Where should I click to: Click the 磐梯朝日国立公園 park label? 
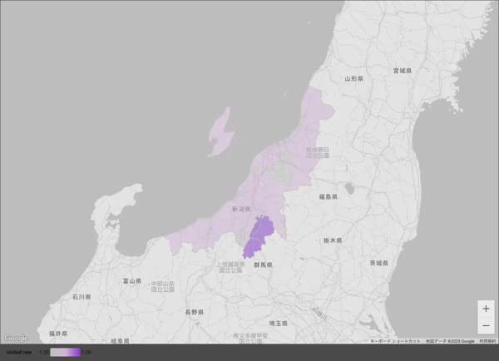coord(317,152)
